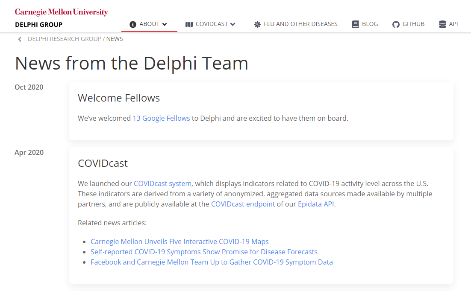Open Carnegie Mellon Unveils Five Interactive Maps article
The height and width of the screenshot is (291, 471).
(180, 242)
